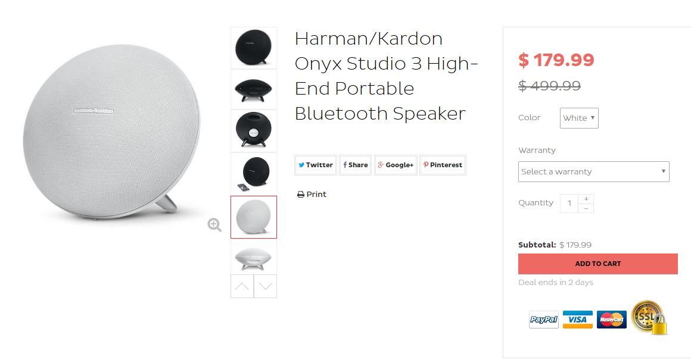Share on Google+
This screenshot has height=363, width=691.
[x=396, y=165]
